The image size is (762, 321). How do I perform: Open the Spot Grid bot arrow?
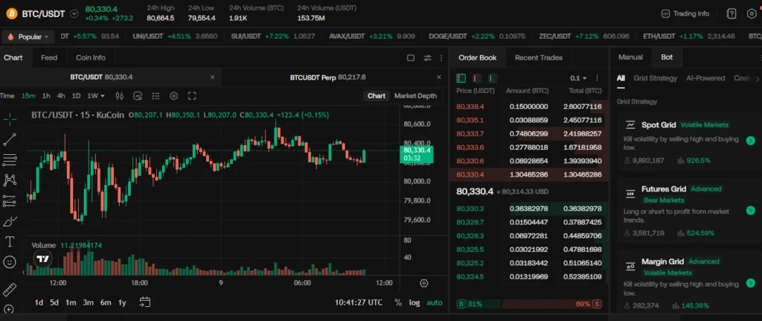point(750,140)
